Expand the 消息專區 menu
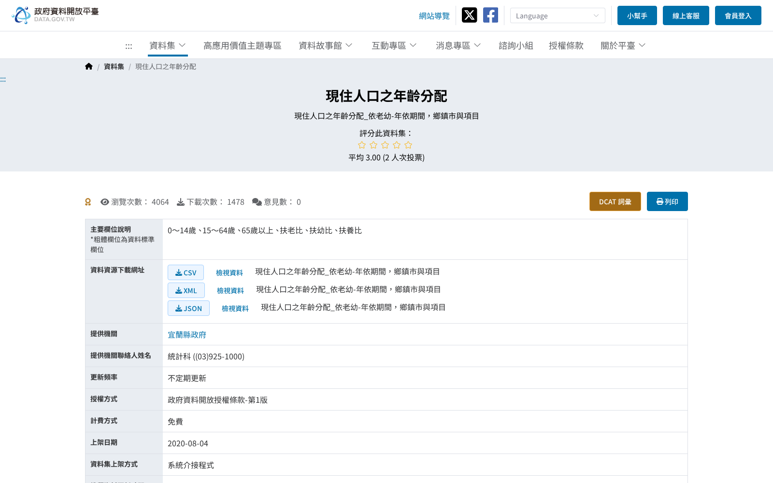 458,45
